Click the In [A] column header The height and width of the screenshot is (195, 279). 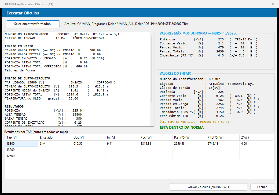click(x=122, y=137)
